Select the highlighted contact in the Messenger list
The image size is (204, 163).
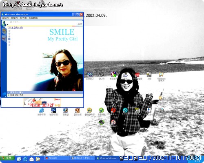point(9,39)
